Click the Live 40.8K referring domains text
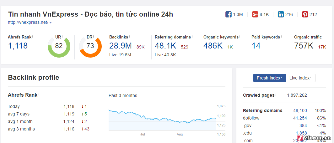 point(165,55)
